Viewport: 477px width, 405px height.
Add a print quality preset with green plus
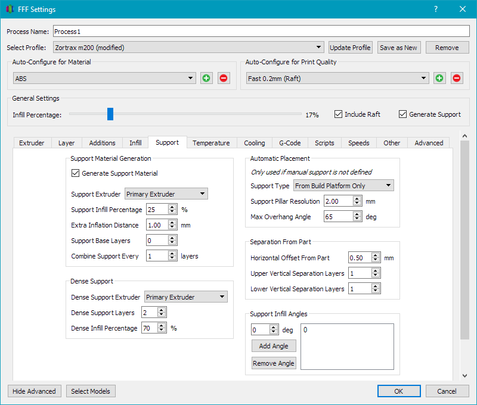tap(439, 78)
